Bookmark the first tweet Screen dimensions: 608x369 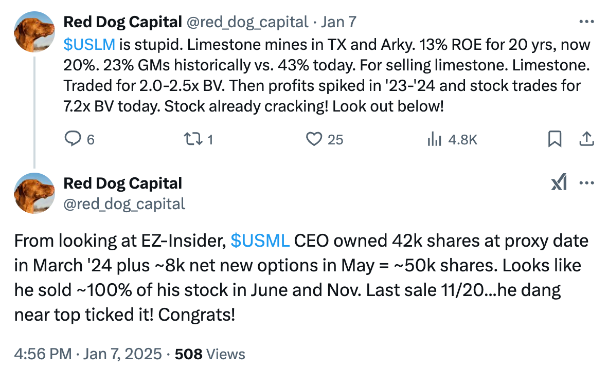[x=555, y=139]
